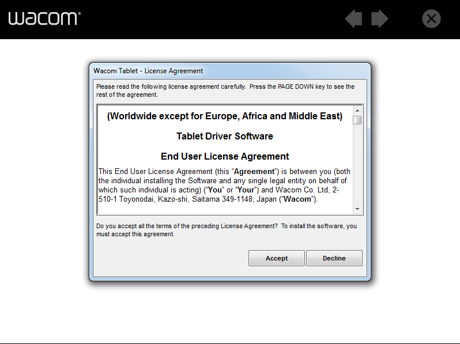Screen dimensions: 460x344
Task: Click the 'Please read the following license' instruction
Action: [225, 90]
